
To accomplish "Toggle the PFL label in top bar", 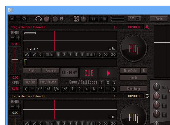I will click(62, 19).
